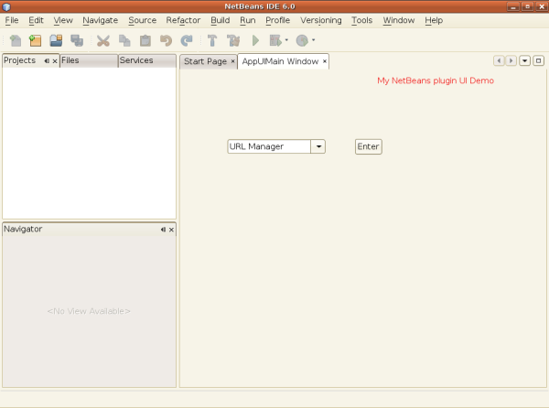Click the red 'My NetBeans plugin UI Demo' label
Screen dimensions: 549x408
436,81
